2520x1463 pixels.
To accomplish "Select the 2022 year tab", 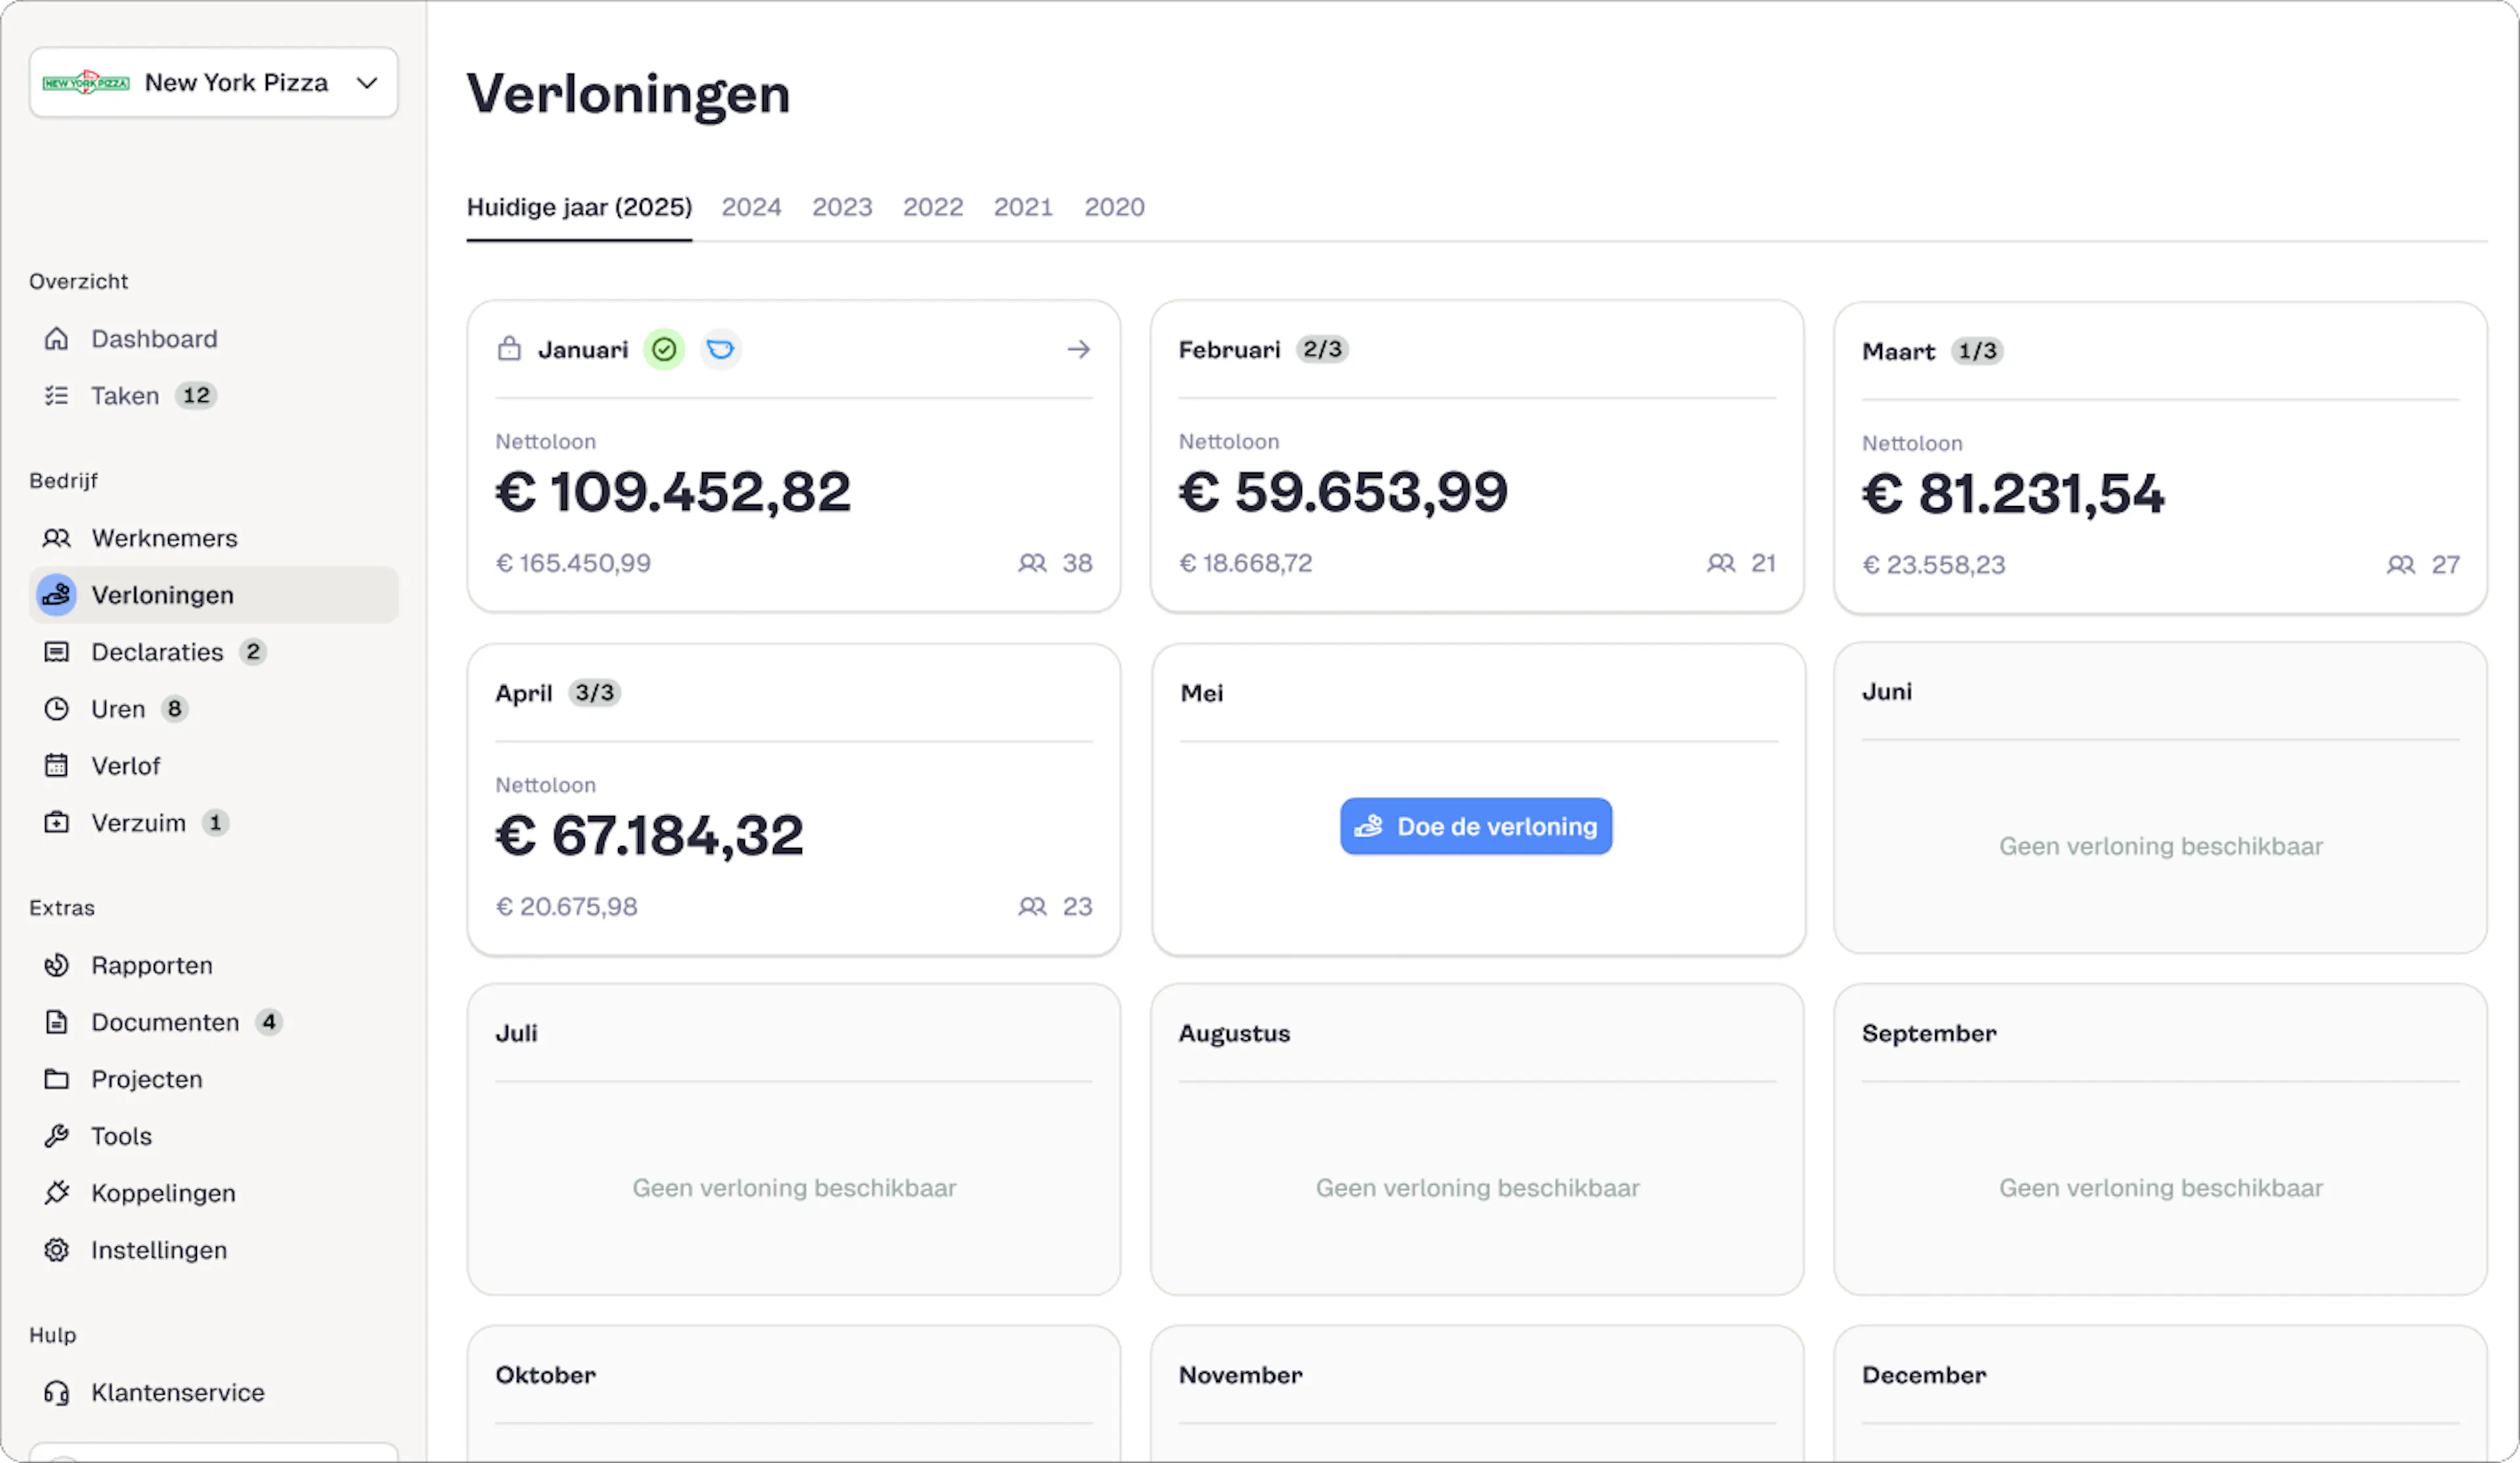I will tap(933, 207).
